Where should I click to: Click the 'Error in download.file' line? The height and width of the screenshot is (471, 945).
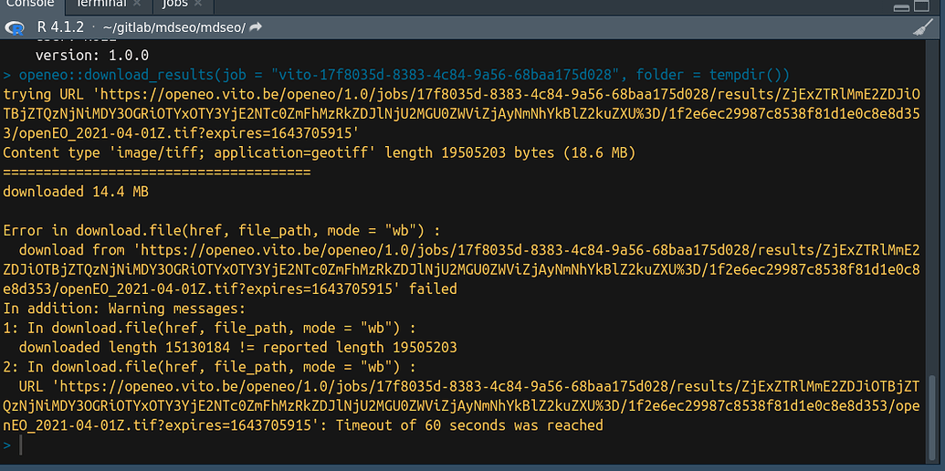[222, 231]
